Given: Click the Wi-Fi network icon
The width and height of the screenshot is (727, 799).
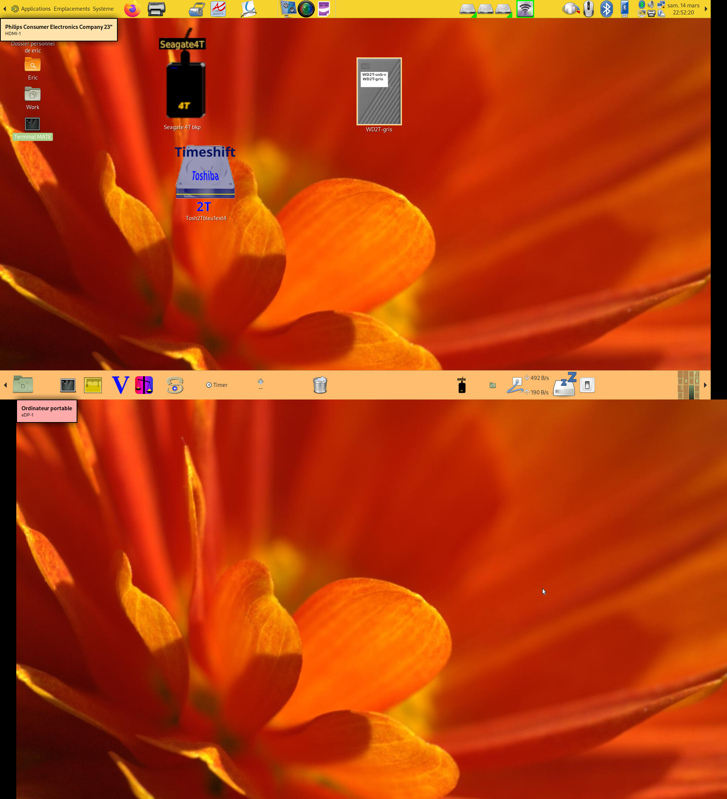Looking at the screenshot, I should pyautogui.click(x=525, y=9).
